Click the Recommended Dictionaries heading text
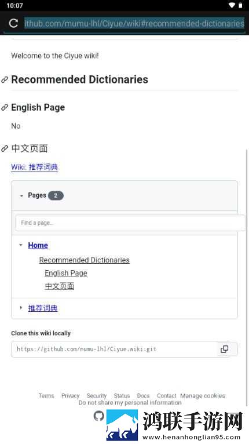This screenshot has height=444, width=249. point(79,79)
